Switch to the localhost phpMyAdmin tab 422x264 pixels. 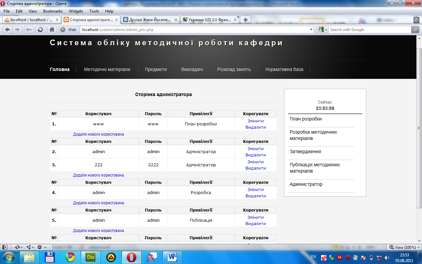coord(32,20)
